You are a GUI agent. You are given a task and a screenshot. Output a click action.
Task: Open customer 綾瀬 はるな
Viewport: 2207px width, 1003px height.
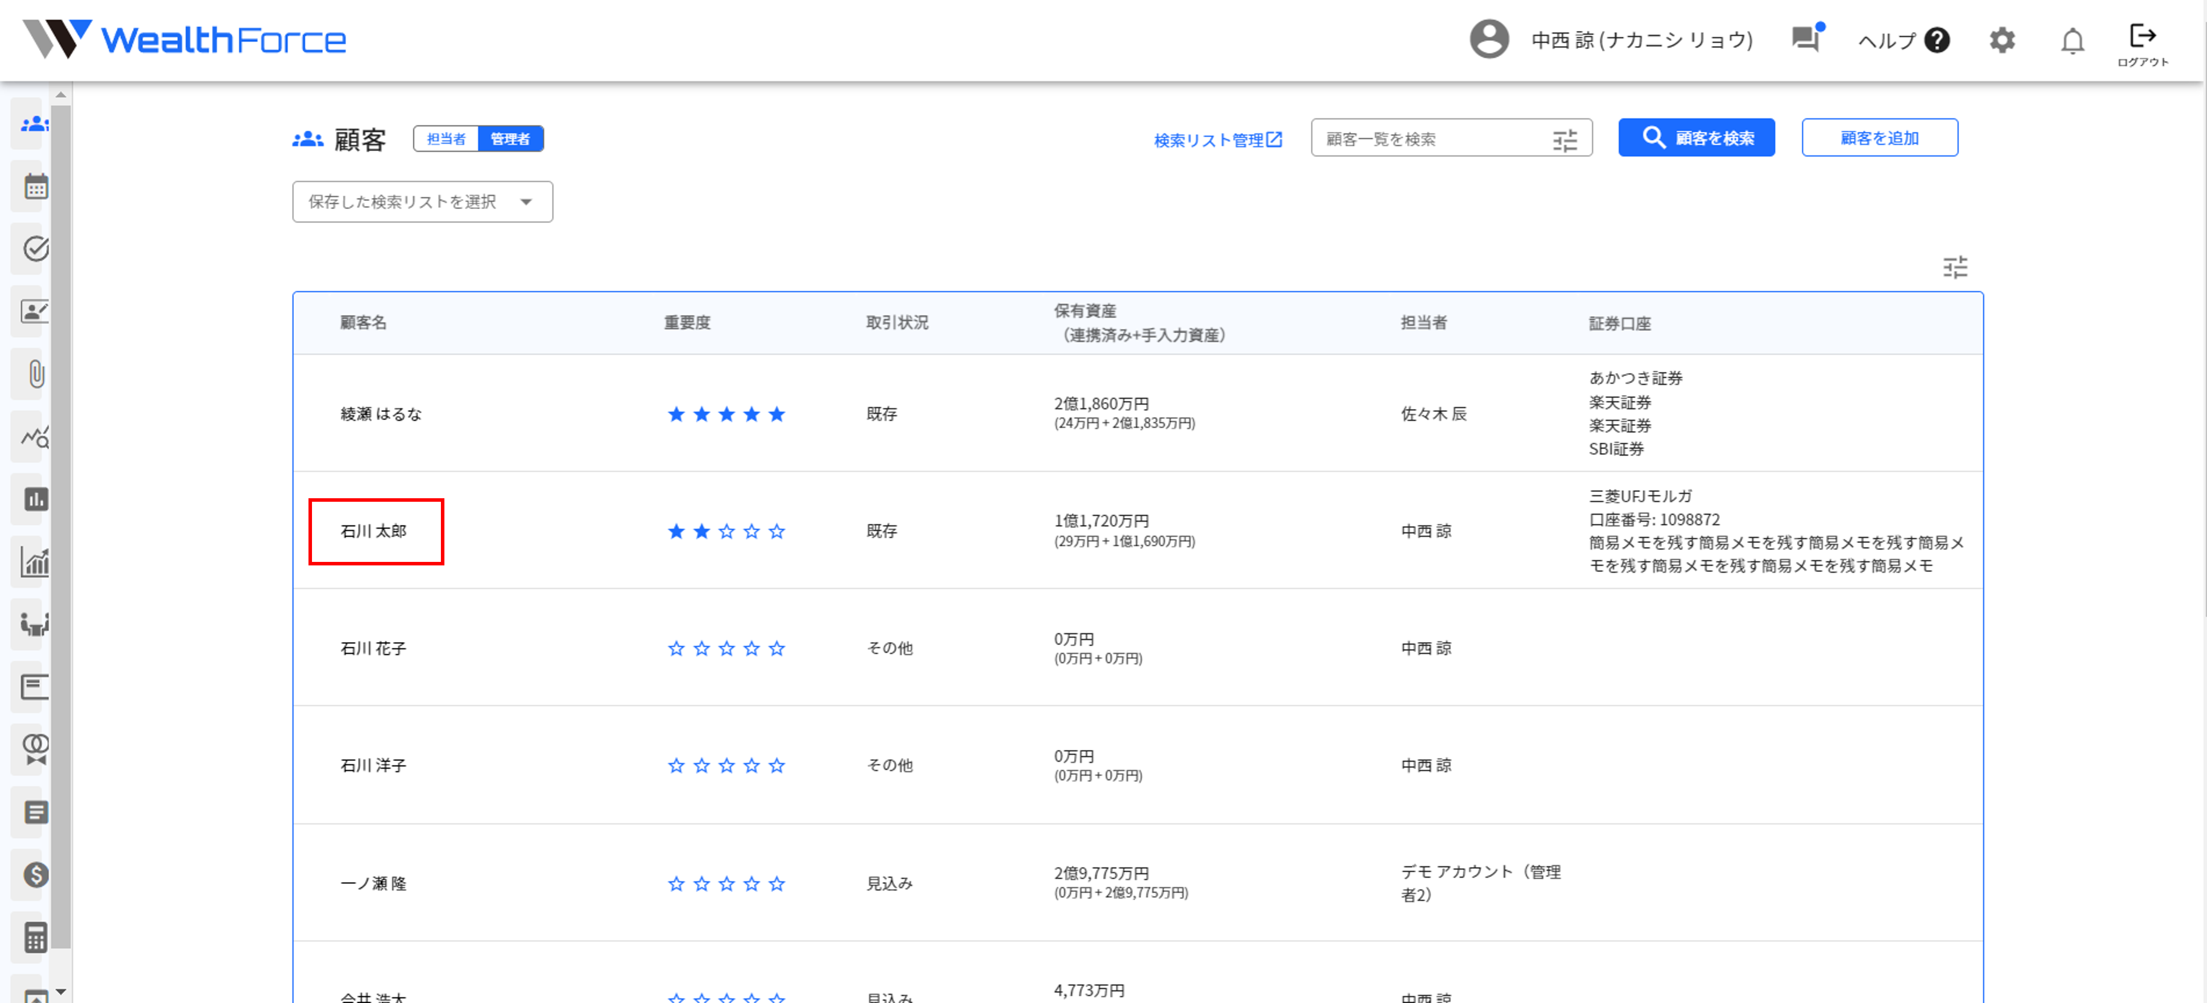tap(381, 415)
